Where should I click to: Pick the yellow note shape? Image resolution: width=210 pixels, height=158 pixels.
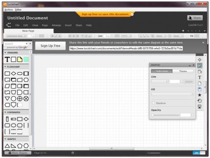(x=20, y=60)
